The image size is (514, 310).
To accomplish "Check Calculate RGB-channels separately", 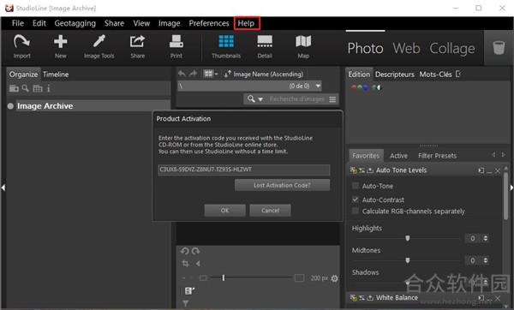I will [x=355, y=211].
